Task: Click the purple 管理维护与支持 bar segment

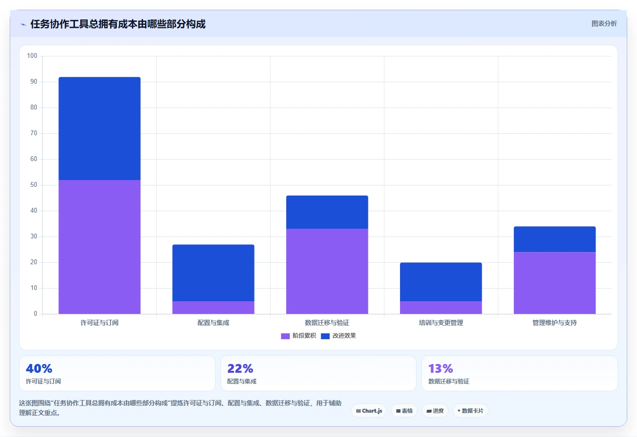Action: point(555,283)
